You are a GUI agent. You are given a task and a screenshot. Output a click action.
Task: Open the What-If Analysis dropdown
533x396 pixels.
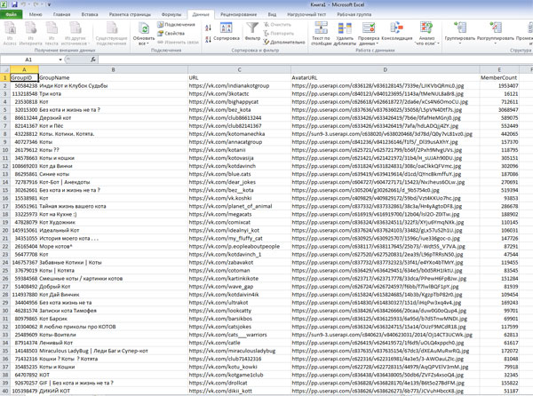coord(426,34)
